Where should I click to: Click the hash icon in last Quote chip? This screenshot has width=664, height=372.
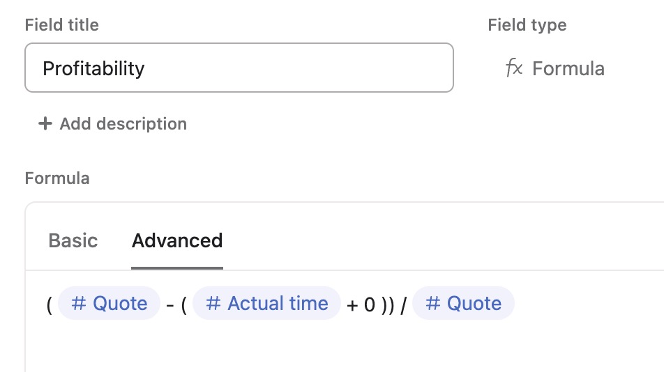point(433,304)
